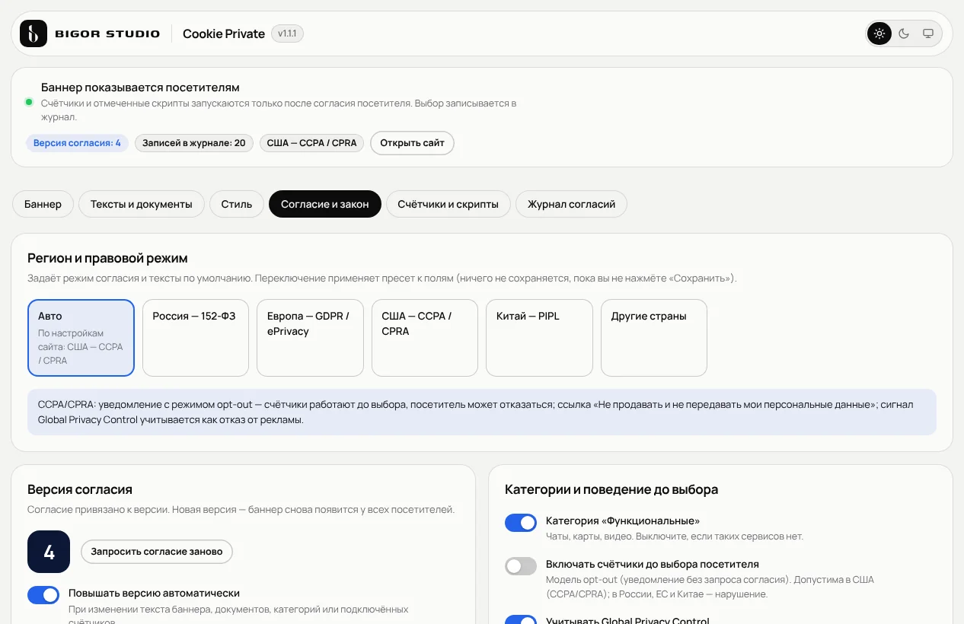Choose «Европа — GDPR / ePrivacy» region
The image size is (964, 624).
pyautogui.click(x=310, y=338)
